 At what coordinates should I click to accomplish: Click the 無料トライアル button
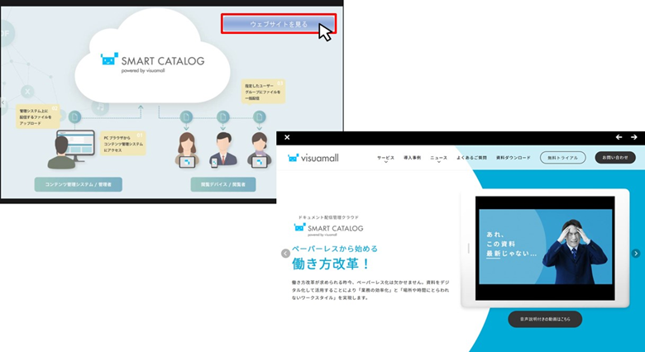[563, 158]
